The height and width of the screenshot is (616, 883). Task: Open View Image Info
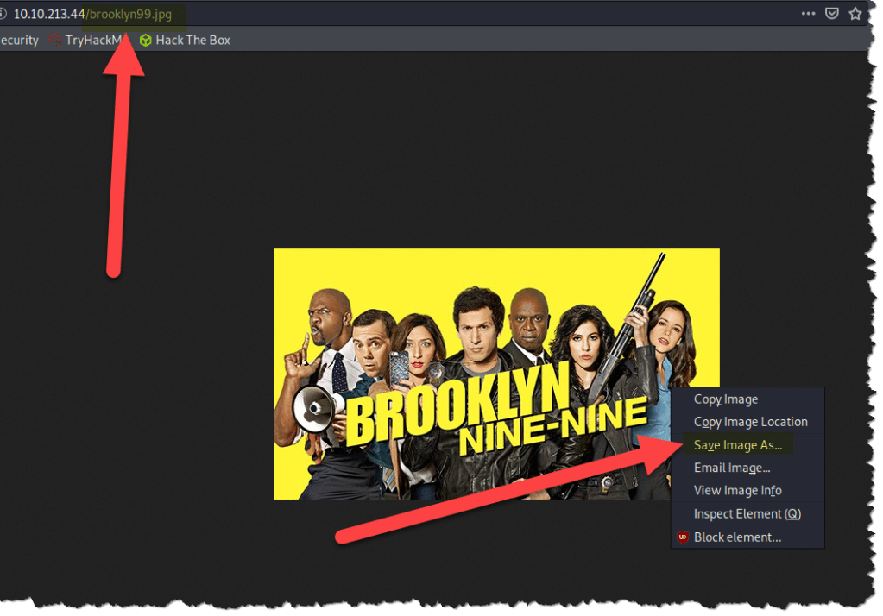point(737,490)
